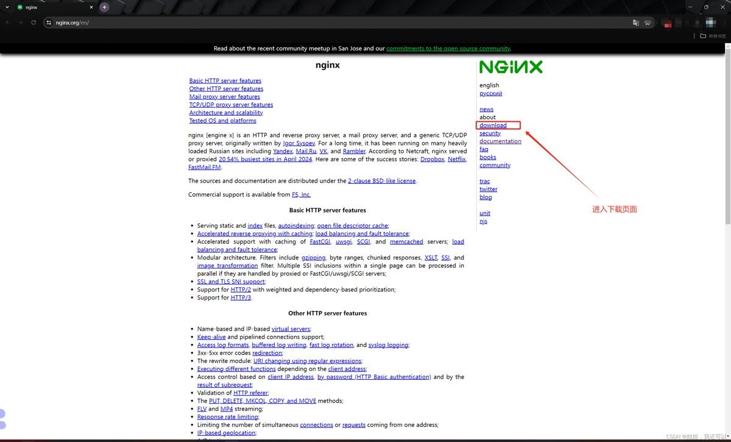Open the FastCGI link

tap(320, 242)
